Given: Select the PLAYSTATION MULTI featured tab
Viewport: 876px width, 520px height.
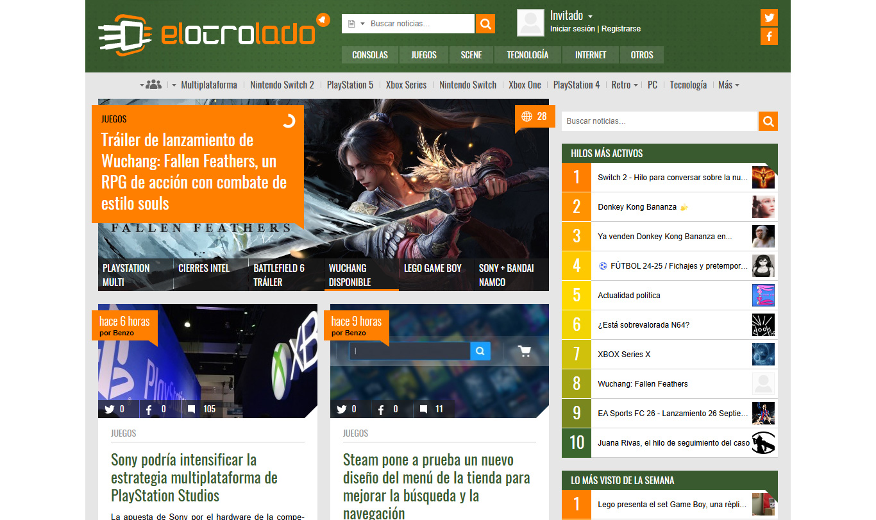Looking at the screenshot, I should (x=135, y=275).
